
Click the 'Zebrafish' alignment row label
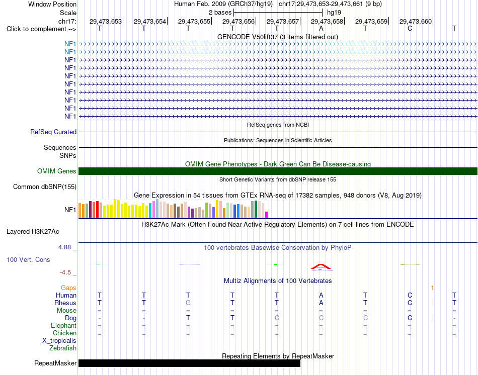[63, 348]
